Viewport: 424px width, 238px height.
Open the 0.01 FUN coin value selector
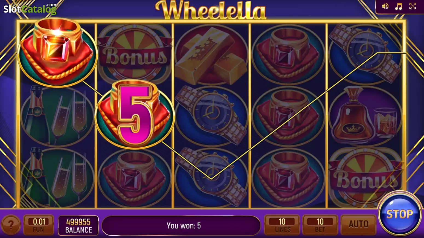click(39, 225)
